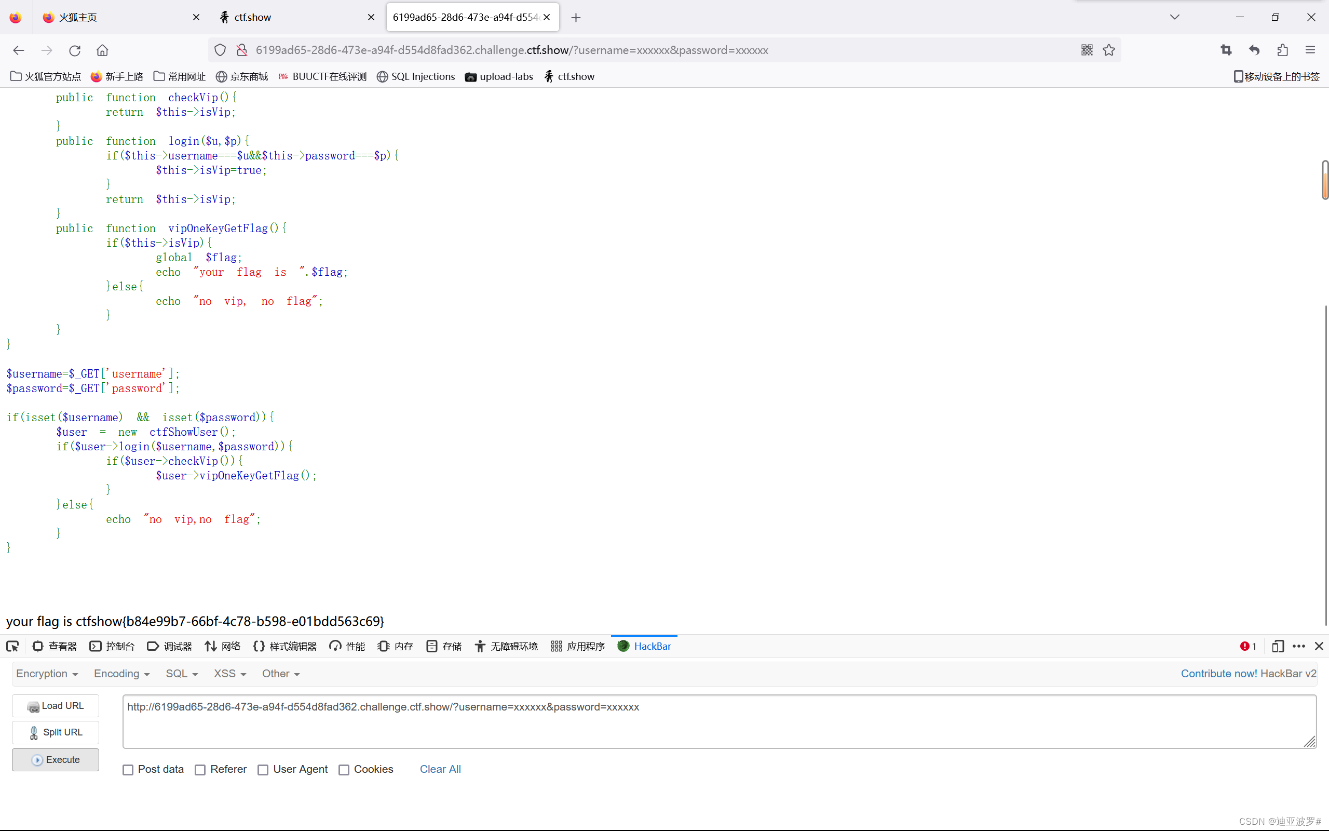This screenshot has height=831, width=1329.
Task: Select the node picker tool in devtools
Action: (12, 646)
